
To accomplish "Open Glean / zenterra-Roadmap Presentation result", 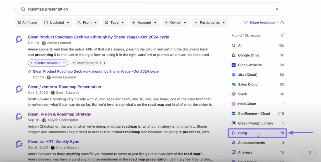I will [x=64, y=87].
